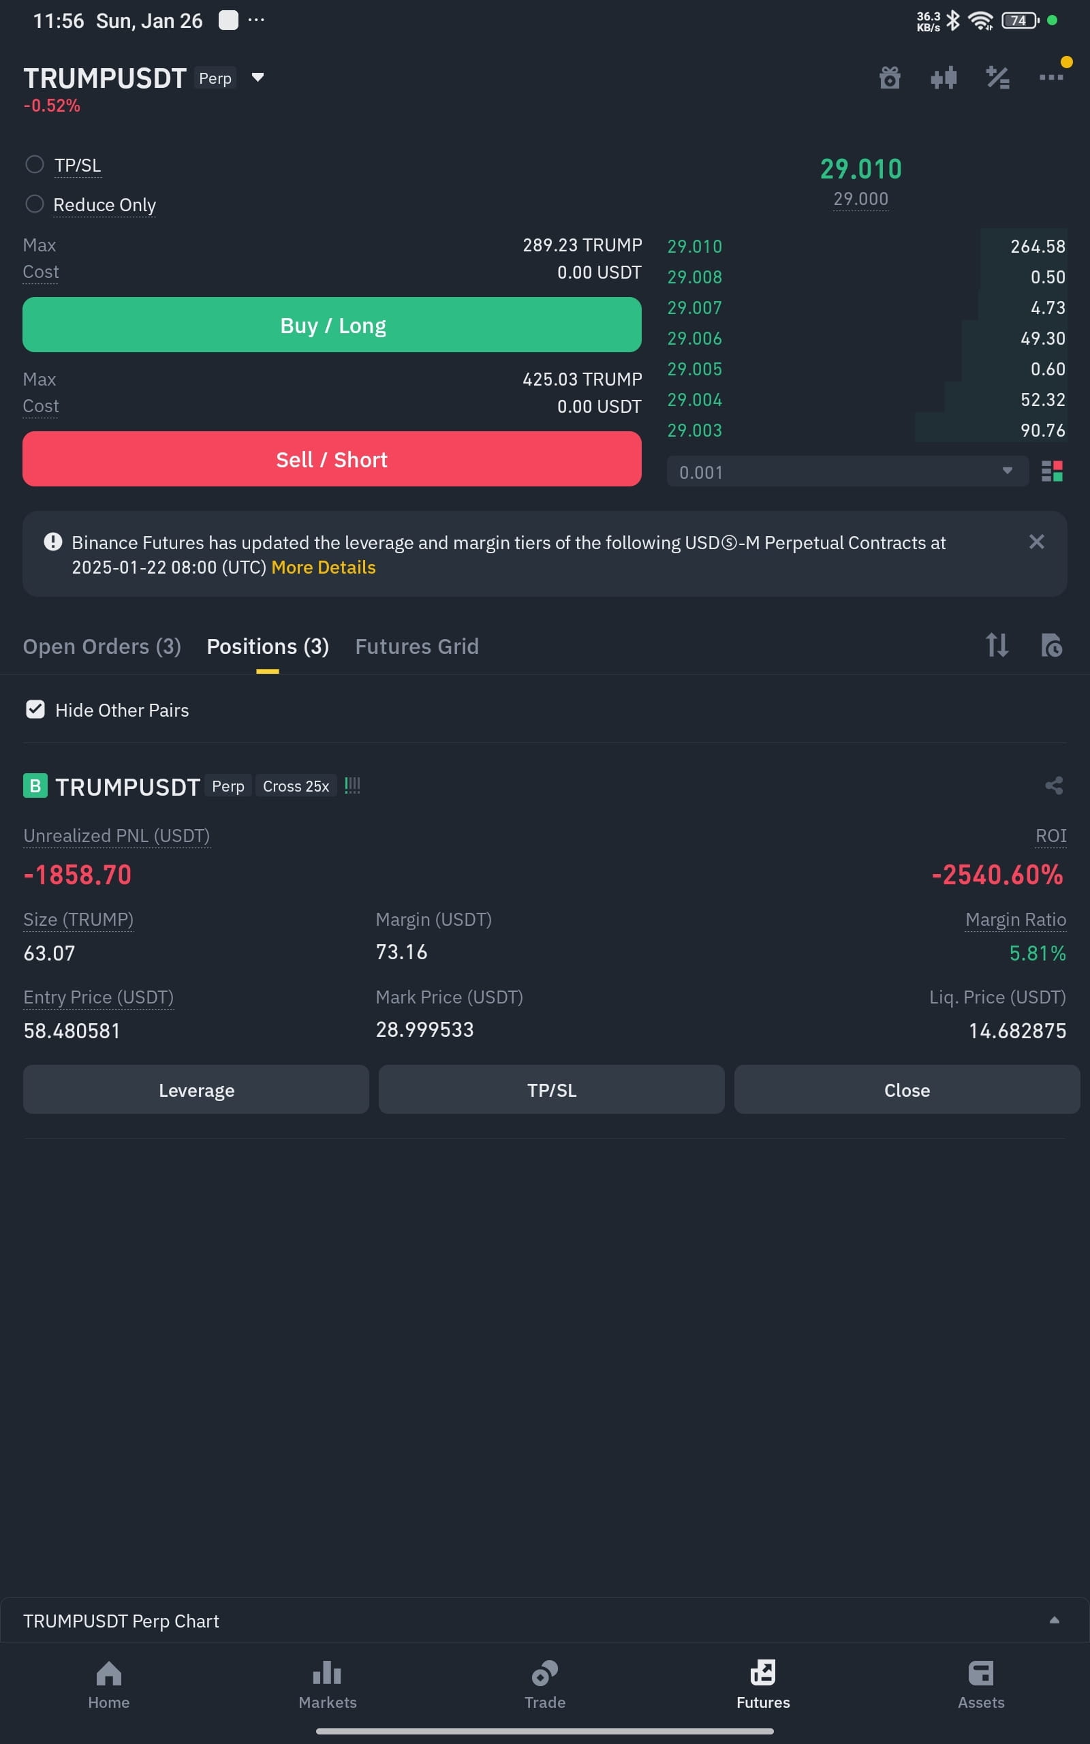Open the percent calculator icon
1090x1744 pixels.
point(998,77)
